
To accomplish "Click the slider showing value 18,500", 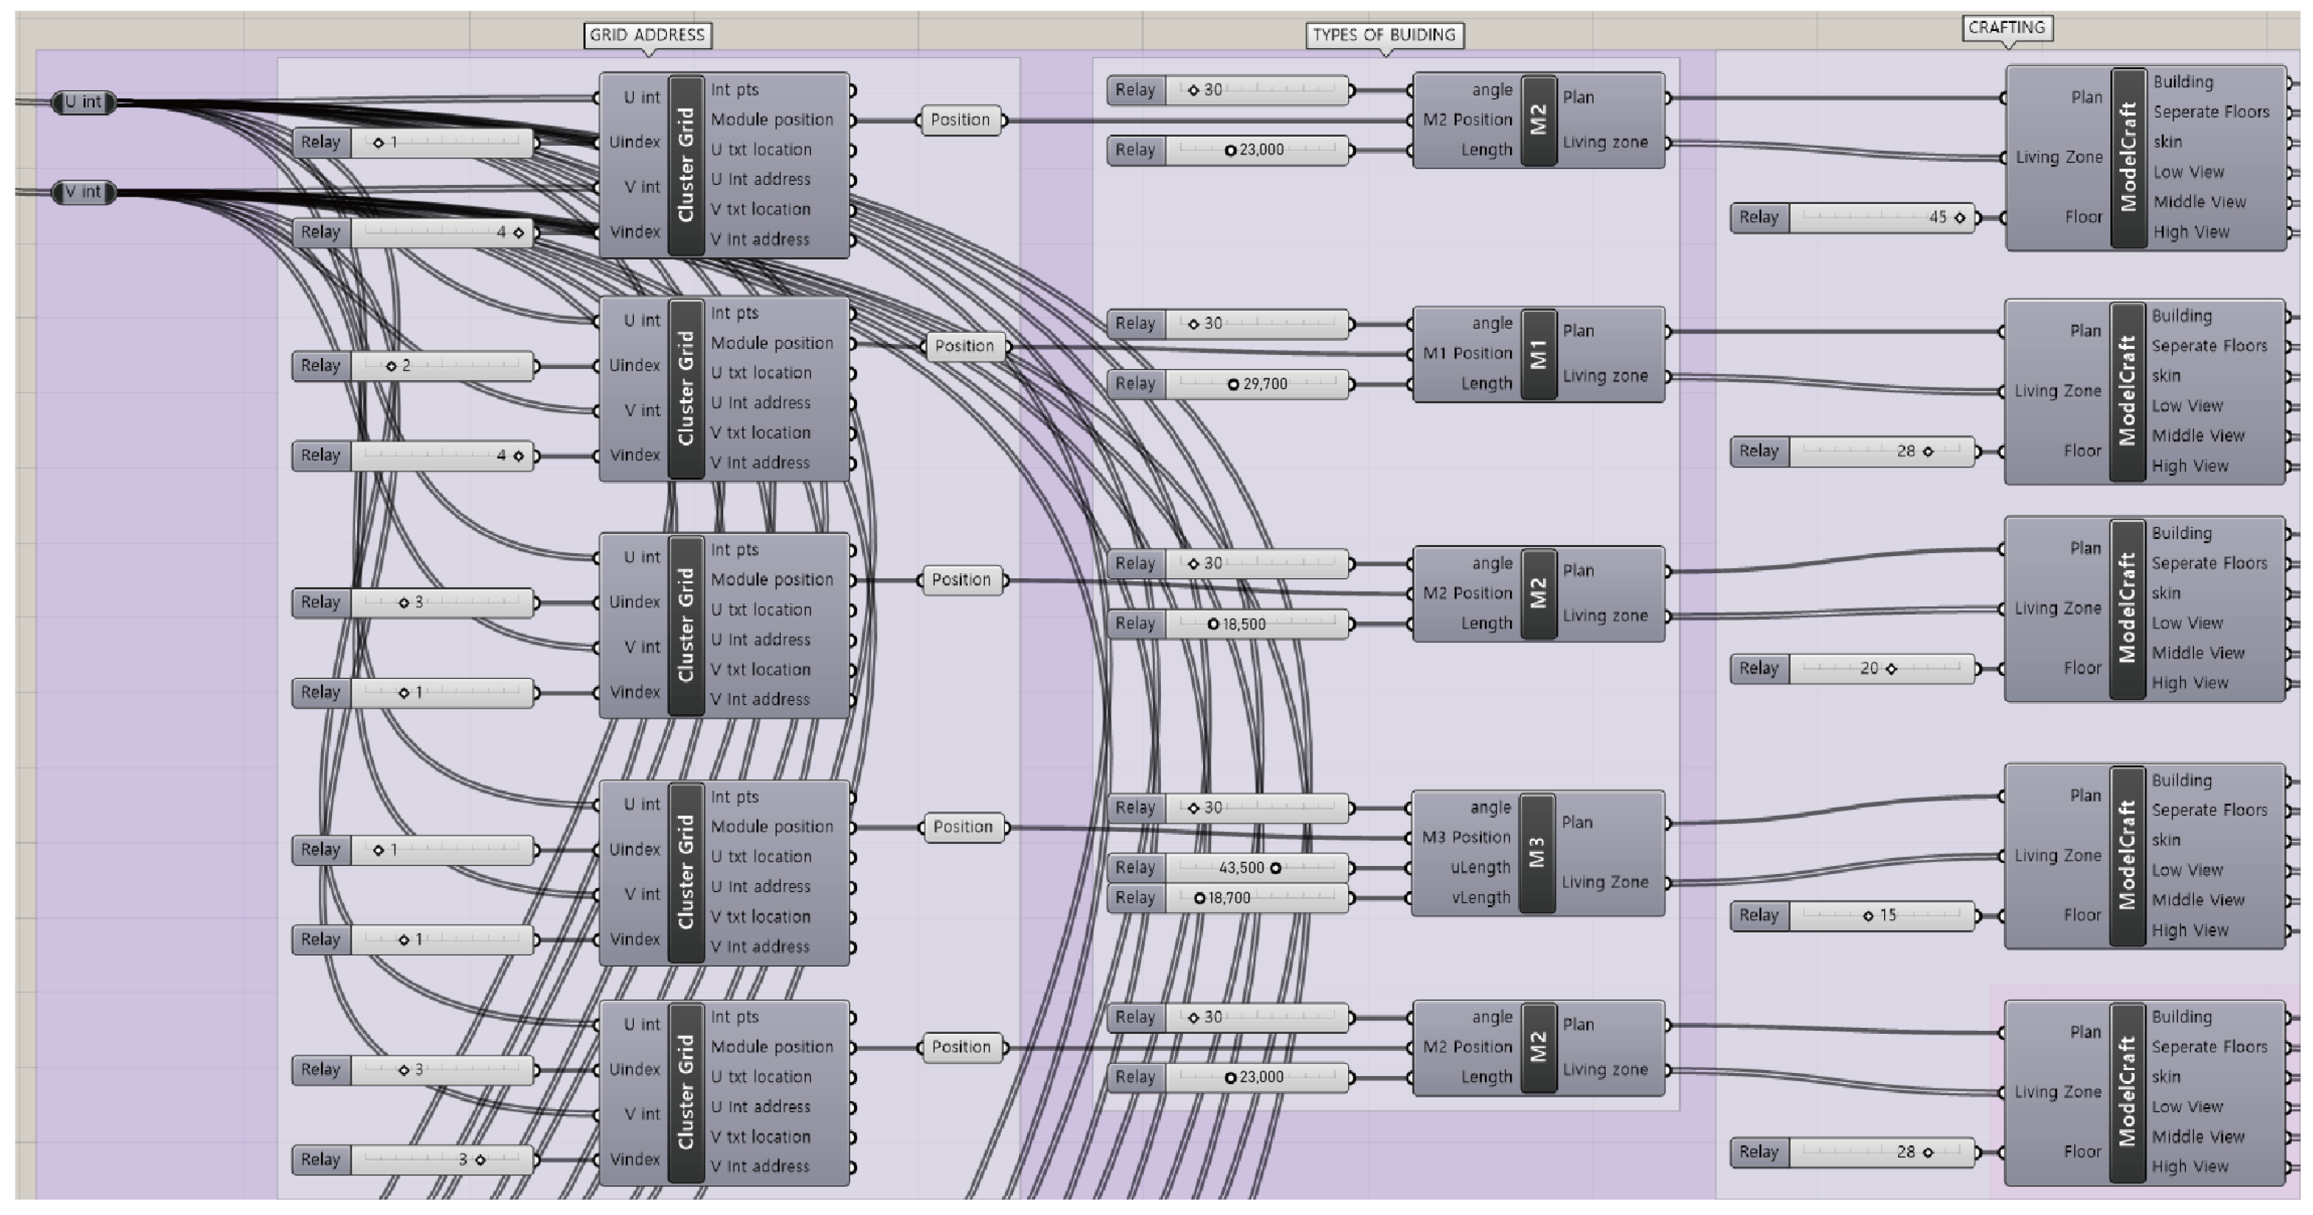I will point(1256,624).
